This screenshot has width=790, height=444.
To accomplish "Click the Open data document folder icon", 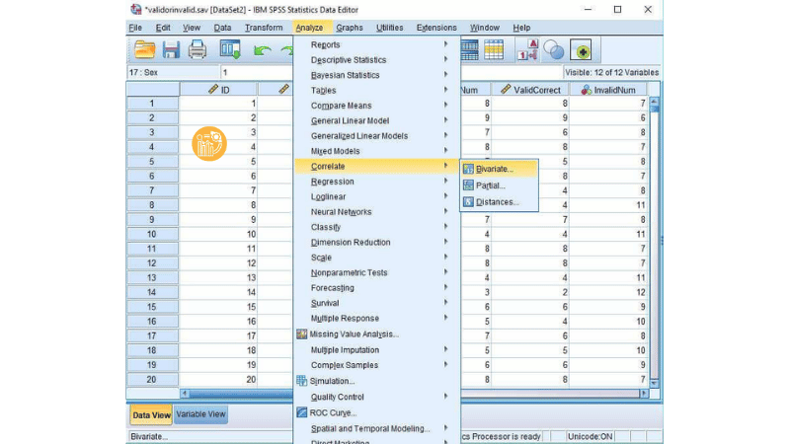I will pos(145,49).
